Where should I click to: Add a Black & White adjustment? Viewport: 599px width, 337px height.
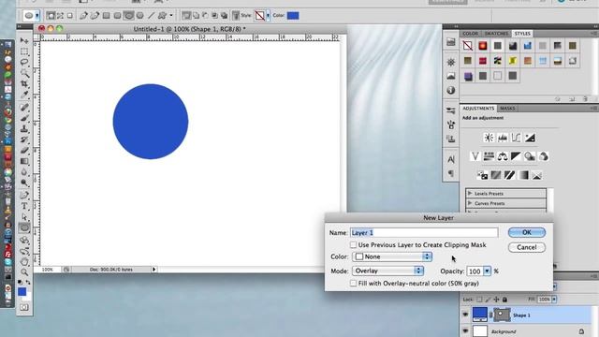pyautogui.click(x=516, y=156)
